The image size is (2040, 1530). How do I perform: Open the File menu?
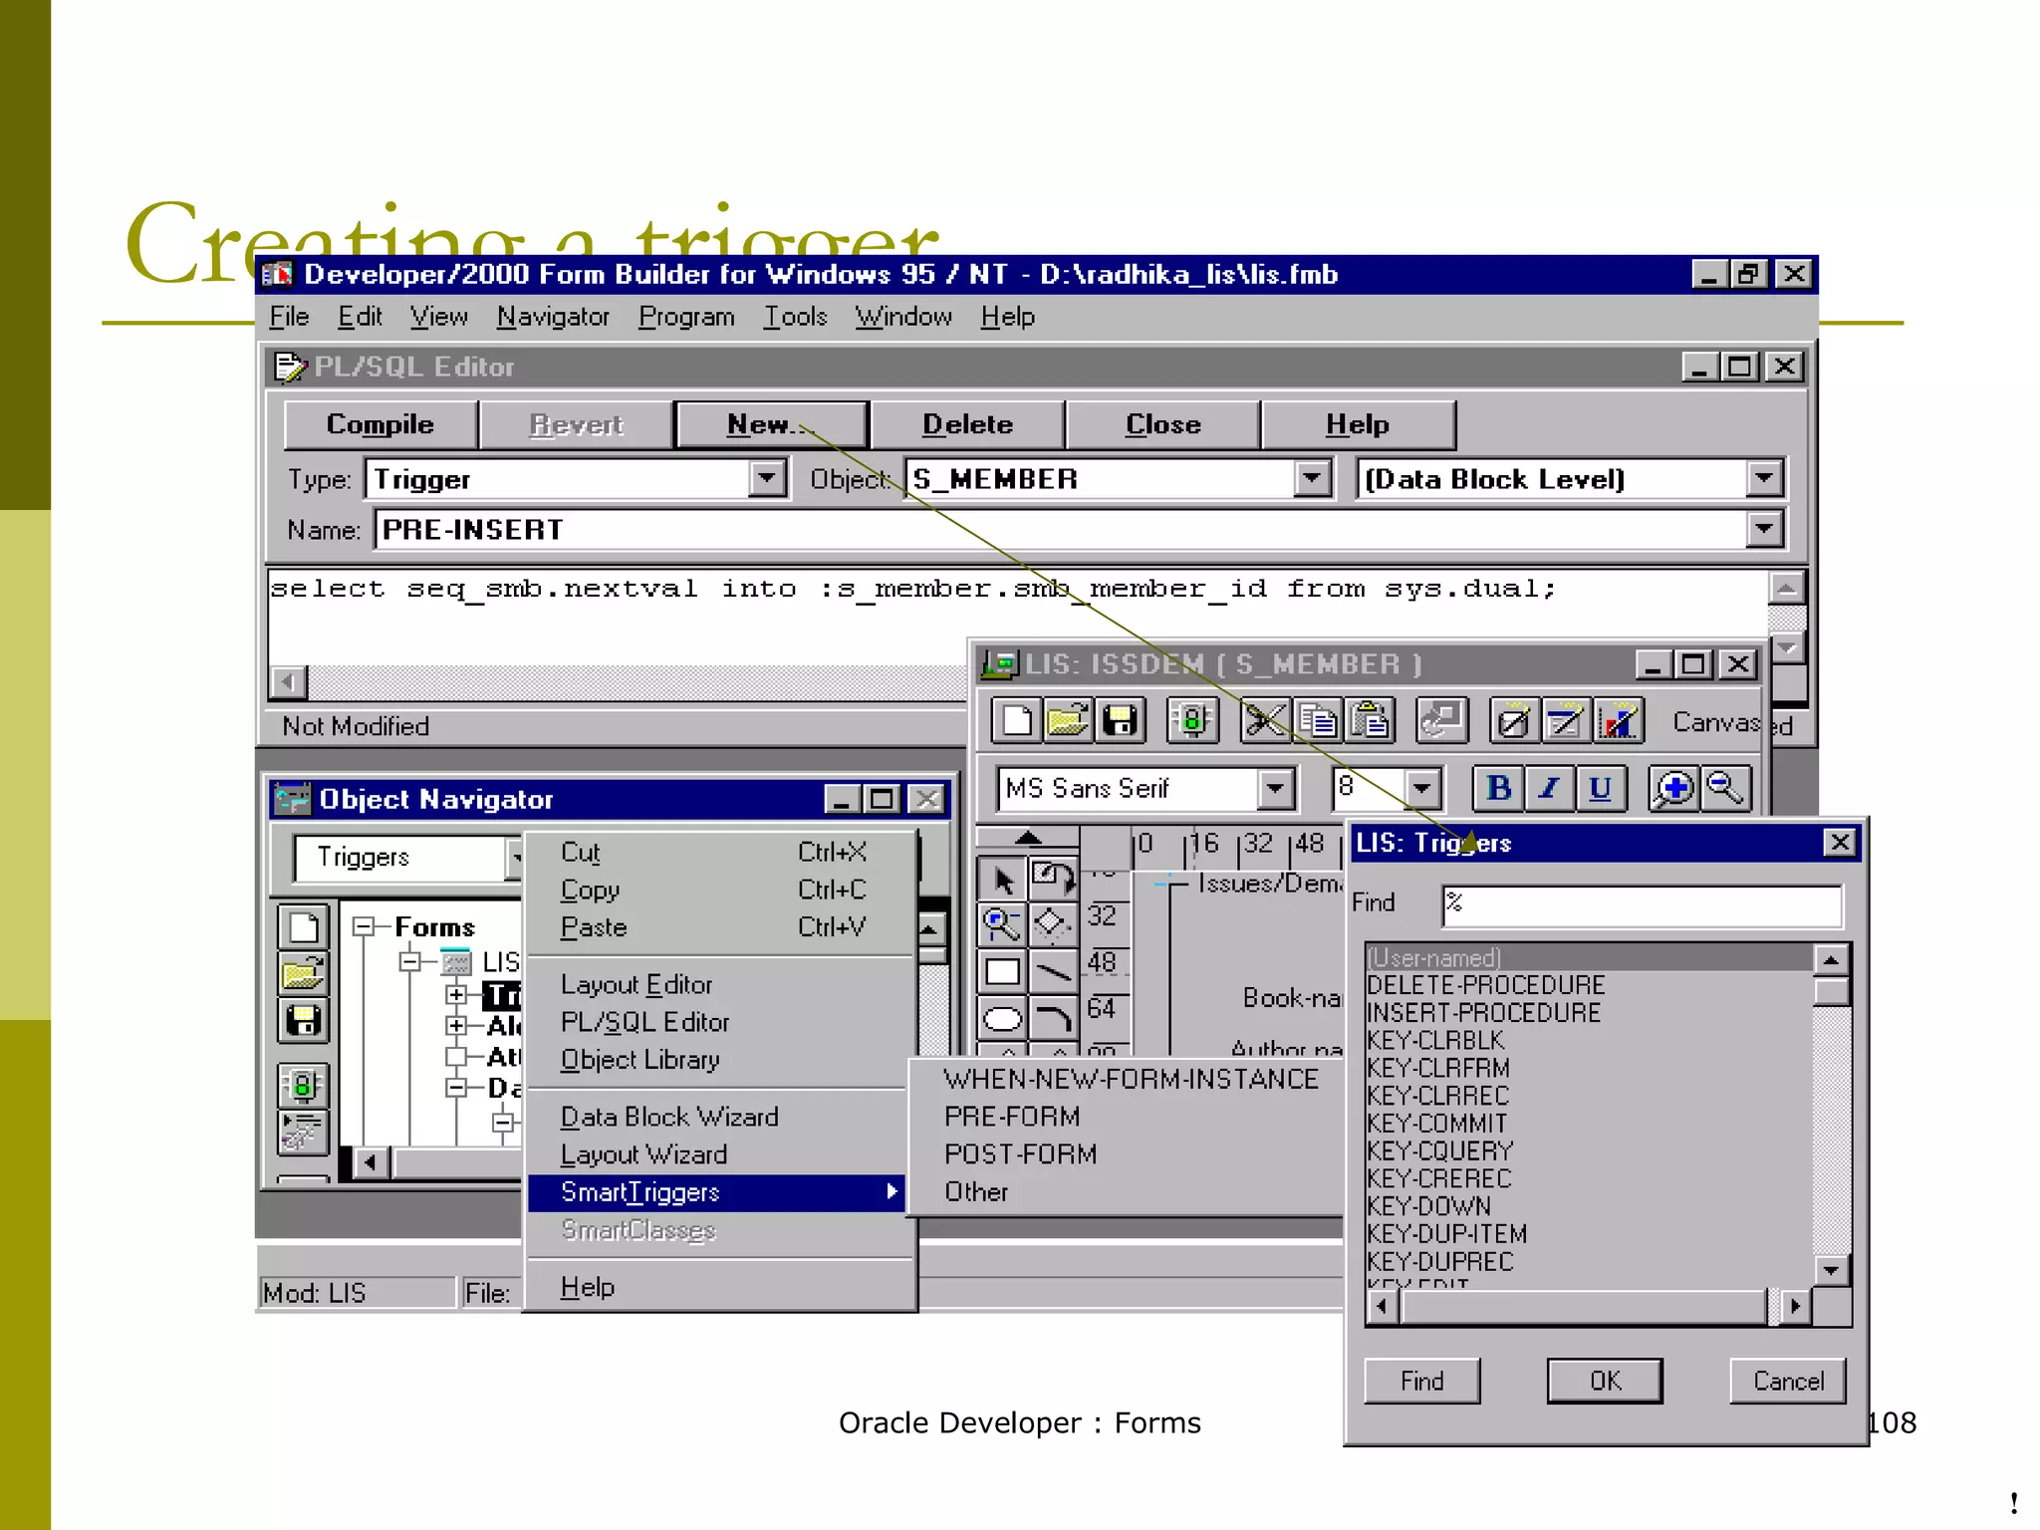click(289, 317)
